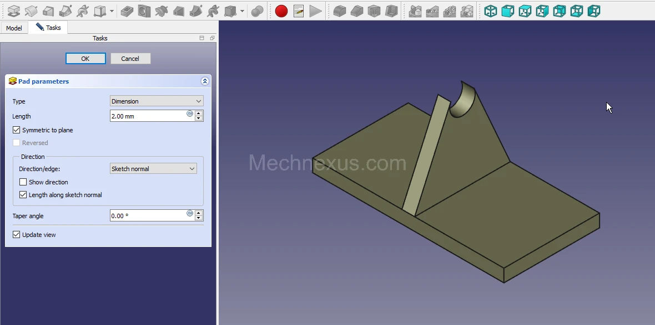655x325 pixels.
Task: Start macro recording with red circle
Action: [x=281, y=11]
